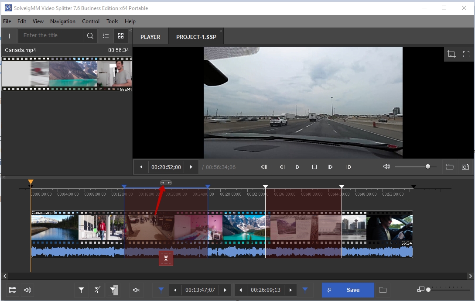The width and height of the screenshot is (475, 301).
Task: Click the search magnifier in the media panel
Action: pos(90,36)
